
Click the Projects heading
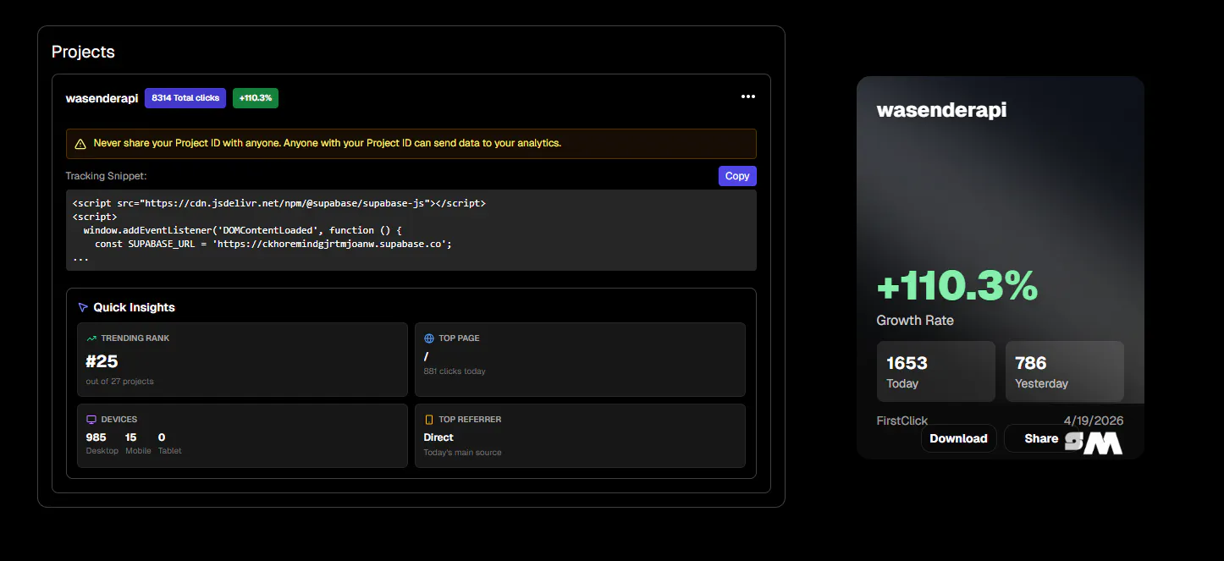[83, 52]
